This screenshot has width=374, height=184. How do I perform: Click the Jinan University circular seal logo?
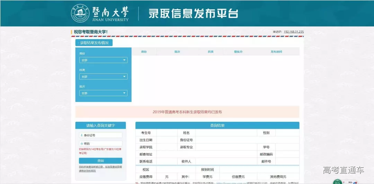click(80, 13)
